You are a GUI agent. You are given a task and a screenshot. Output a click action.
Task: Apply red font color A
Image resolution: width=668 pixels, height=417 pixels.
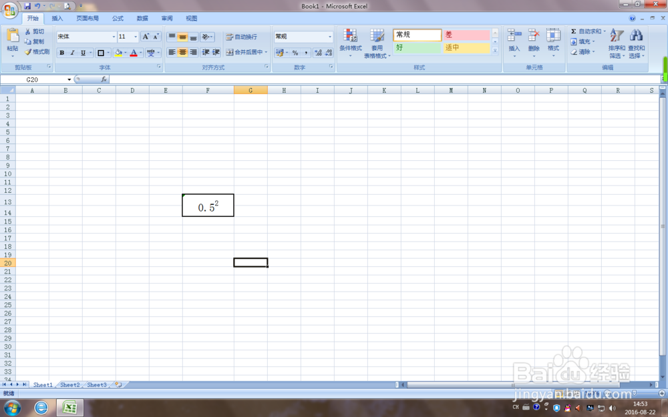coord(134,53)
